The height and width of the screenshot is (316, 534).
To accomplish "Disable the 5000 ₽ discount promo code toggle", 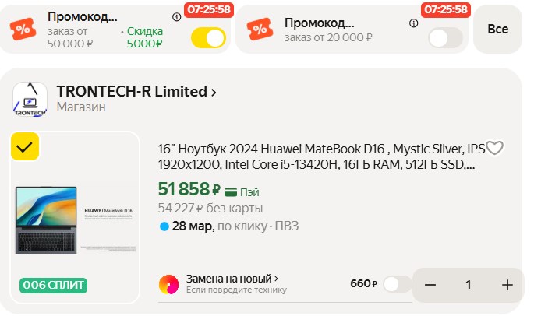I will click(208, 37).
